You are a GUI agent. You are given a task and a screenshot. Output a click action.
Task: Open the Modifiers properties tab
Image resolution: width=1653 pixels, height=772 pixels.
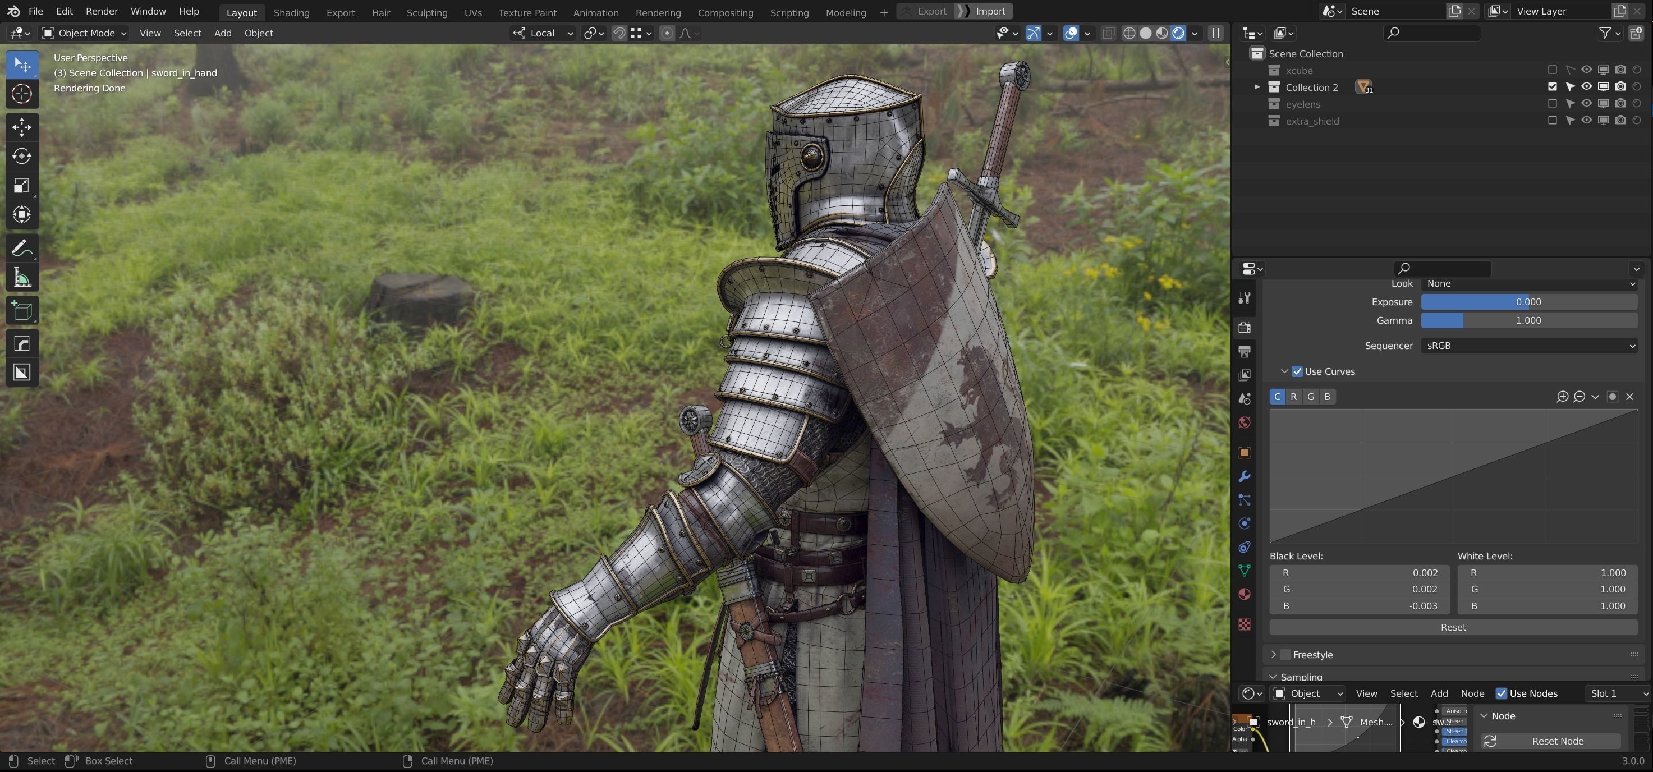click(1245, 476)
